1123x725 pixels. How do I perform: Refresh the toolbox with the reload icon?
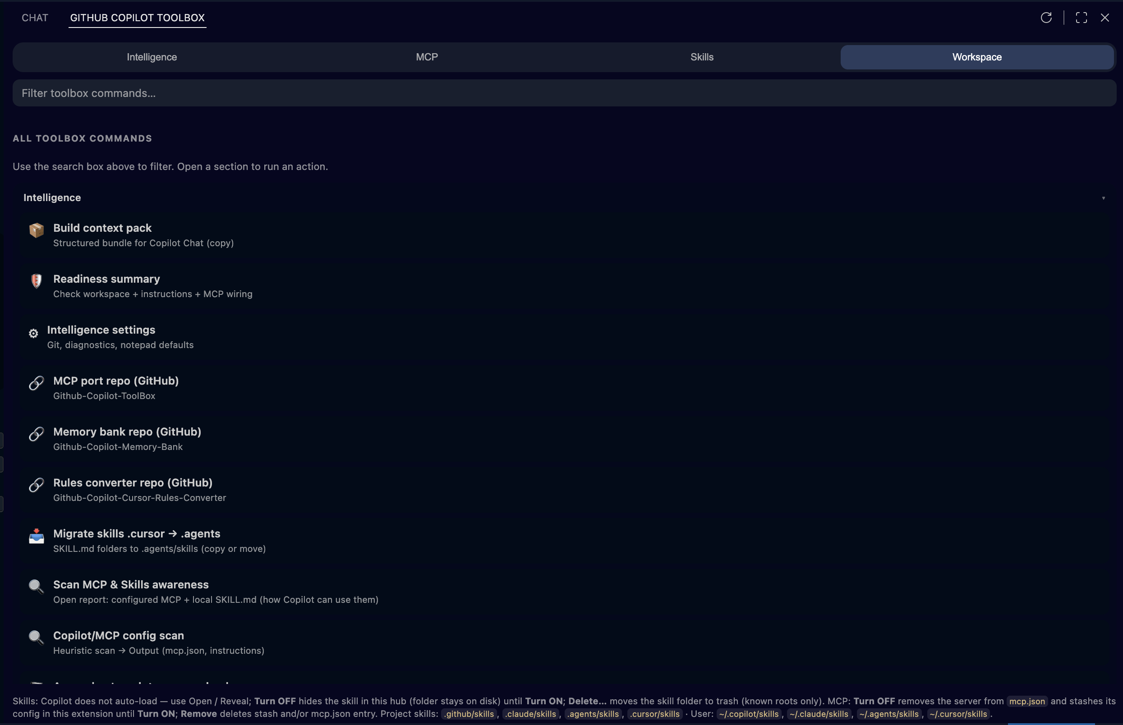1046,18
